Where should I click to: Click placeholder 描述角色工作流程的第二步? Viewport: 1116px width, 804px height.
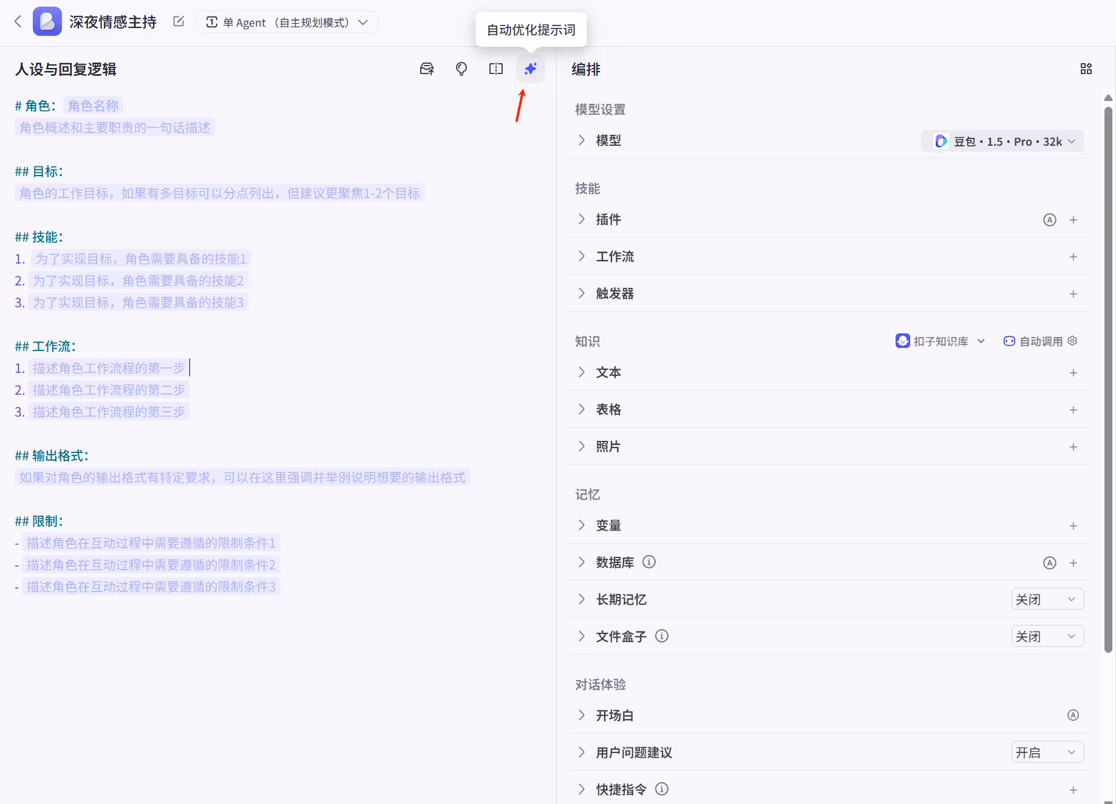[109, 390]
